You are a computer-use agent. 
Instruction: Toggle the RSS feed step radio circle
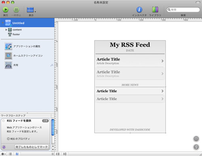click(x=4, y=121)
